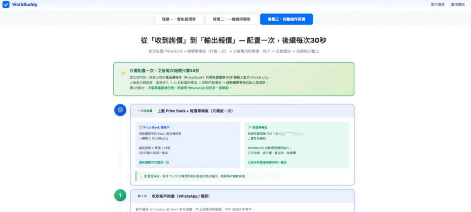Click banner title 只需配置一次，之後每次報價只需30秒
The height and width of the screenshot is (212, 471).
tap(164, 71)
